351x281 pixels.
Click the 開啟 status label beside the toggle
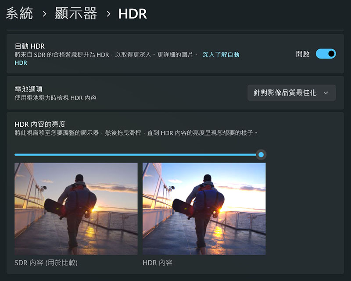coord(302,54)
